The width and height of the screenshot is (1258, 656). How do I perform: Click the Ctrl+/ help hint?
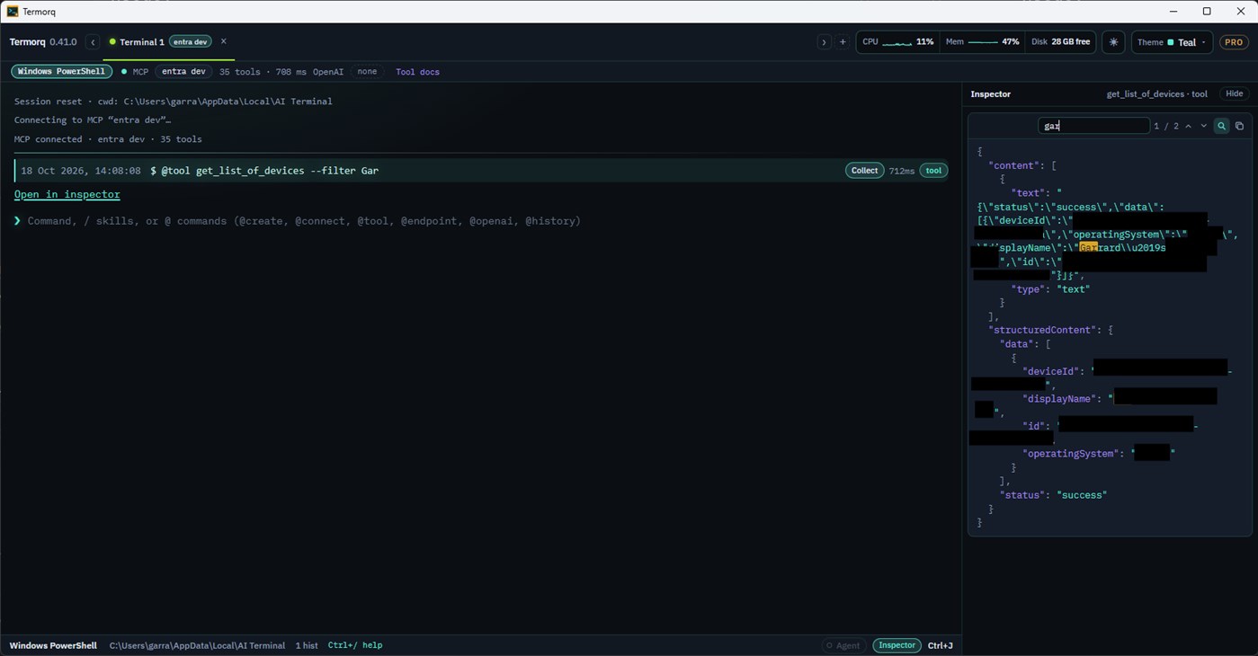[355, 645]
